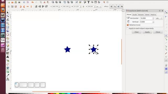This screenshot has width=168, height=94.
Task: Select the Bezier pen tool
Action: [8, 49]
